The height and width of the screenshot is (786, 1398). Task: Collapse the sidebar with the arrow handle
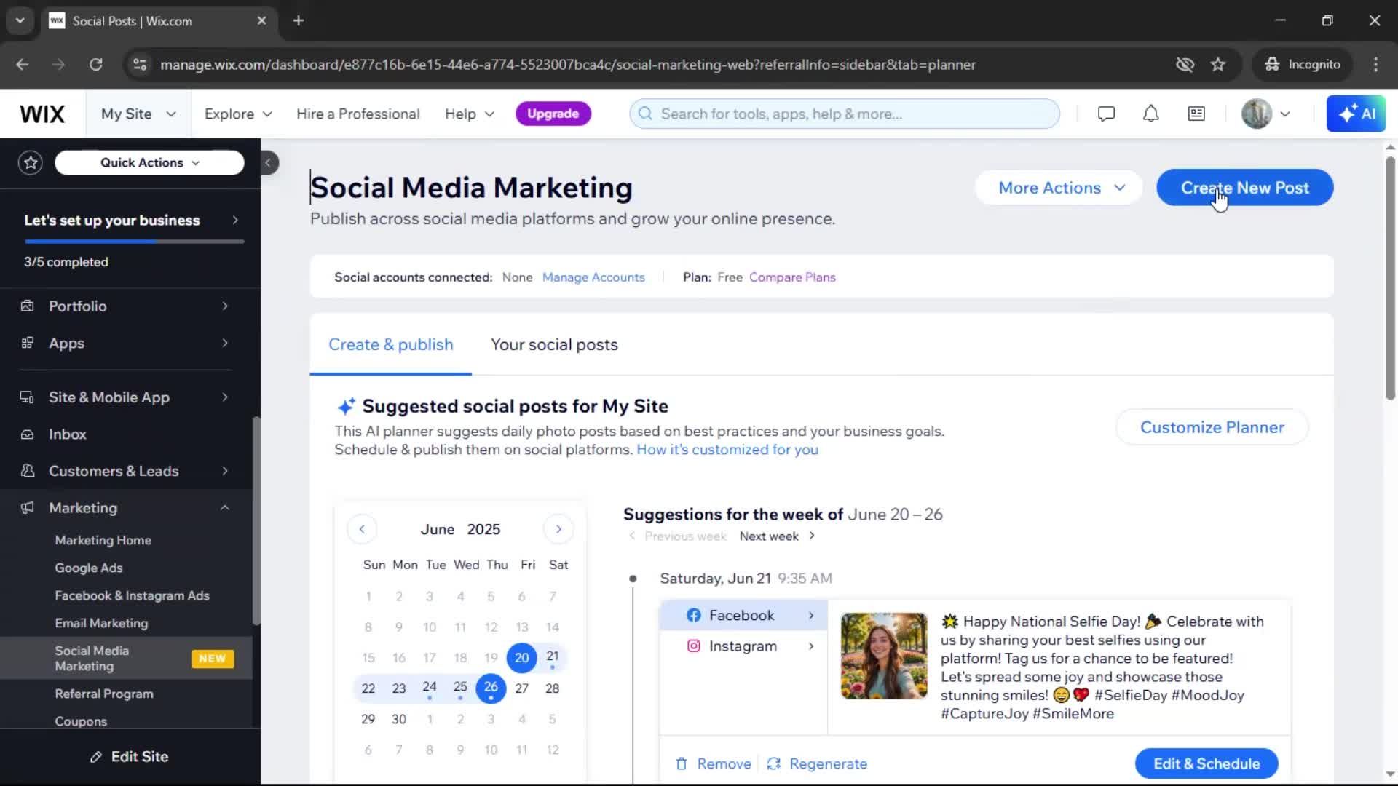tap(268, 162)
